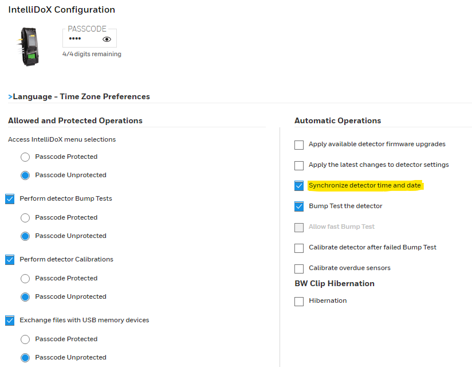Image resolution: width=472 pixels, height=367 pixels.
Task: Choose Passcode Protected for USB file exchange
Action: coord(25,339)
